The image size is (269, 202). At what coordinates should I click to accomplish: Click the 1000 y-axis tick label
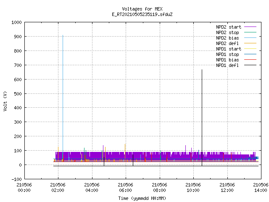(x=16, y=22)
